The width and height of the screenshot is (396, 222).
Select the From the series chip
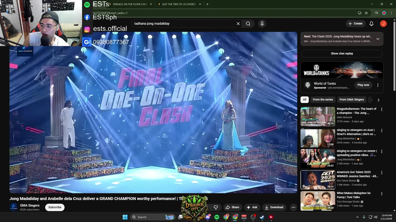[x=323, y=100]
